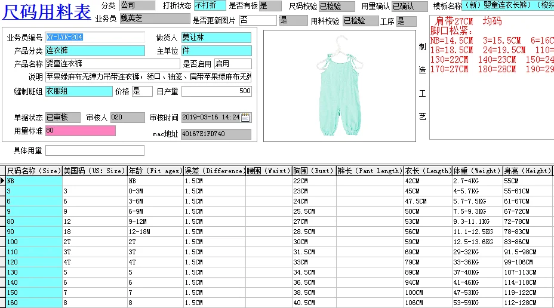
Task: Open the calendar picker beside 审核时间
Action: pos(245,118)
